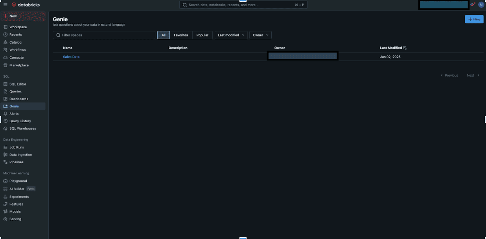
Task: Click the Last Modified column header text
Action: click(x=391, y=48)
